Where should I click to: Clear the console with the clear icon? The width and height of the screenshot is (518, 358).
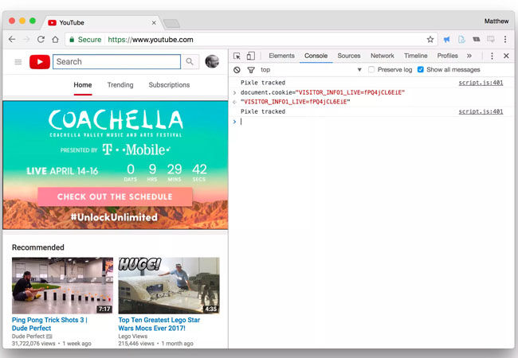point(237,70)
